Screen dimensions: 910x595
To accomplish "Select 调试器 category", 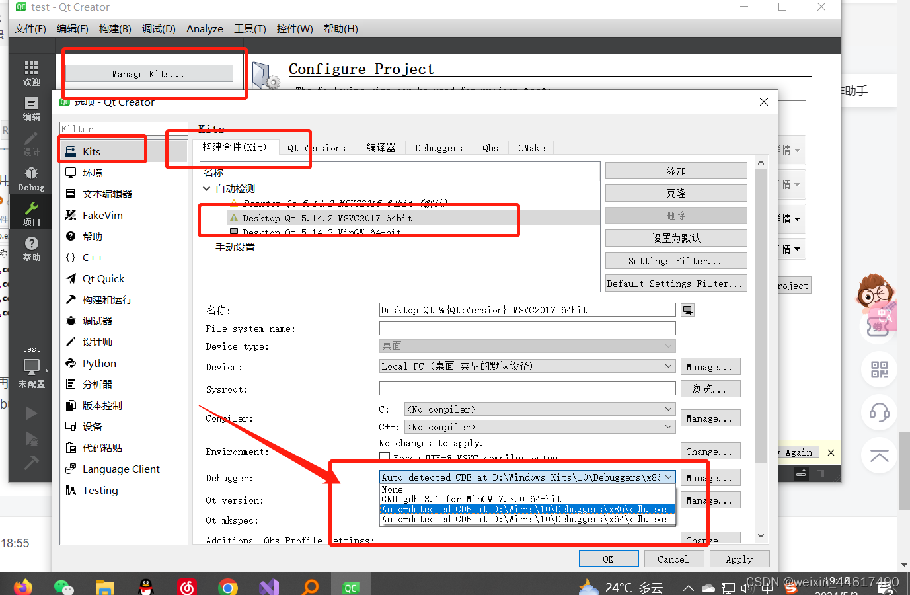I will (124, 321).
